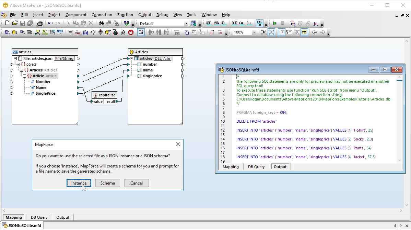Image resolution: width=411 pixels, height=230 pixels.
Task: Select JAVA as output language
Action: [x=234, y=23]
